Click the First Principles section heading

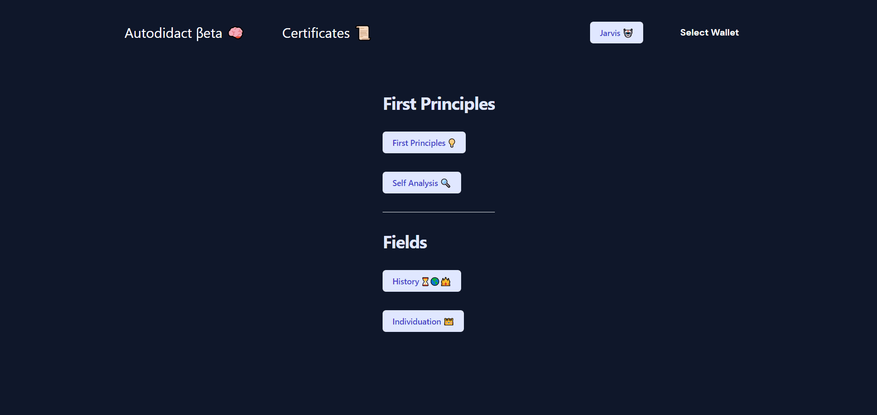pyautogui.click(x=439, y=104)
